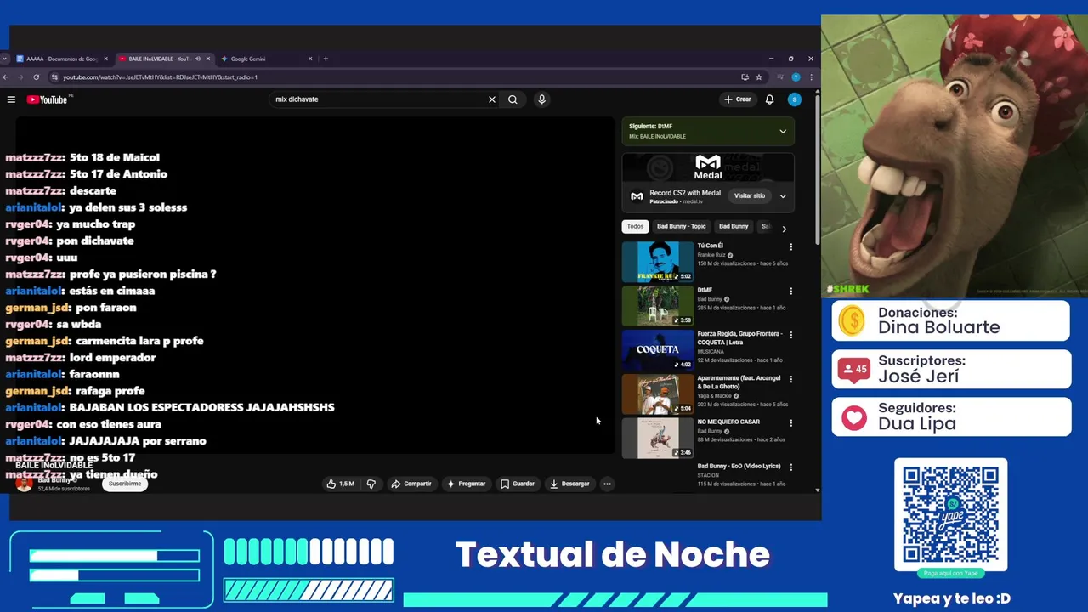Click Visitar sitio on the Medal ad
Viewport: 1088px width, 612px height.
750,195
